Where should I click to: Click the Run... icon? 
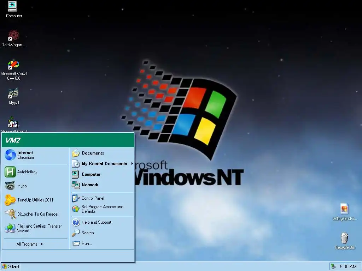(76, 243)
